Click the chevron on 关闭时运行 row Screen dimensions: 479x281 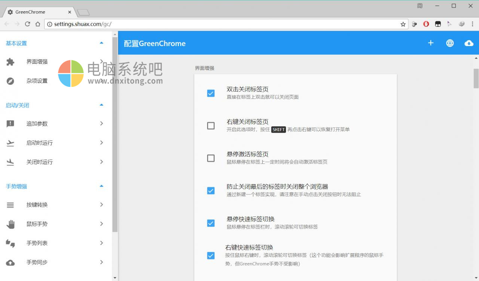pos(101,161)
